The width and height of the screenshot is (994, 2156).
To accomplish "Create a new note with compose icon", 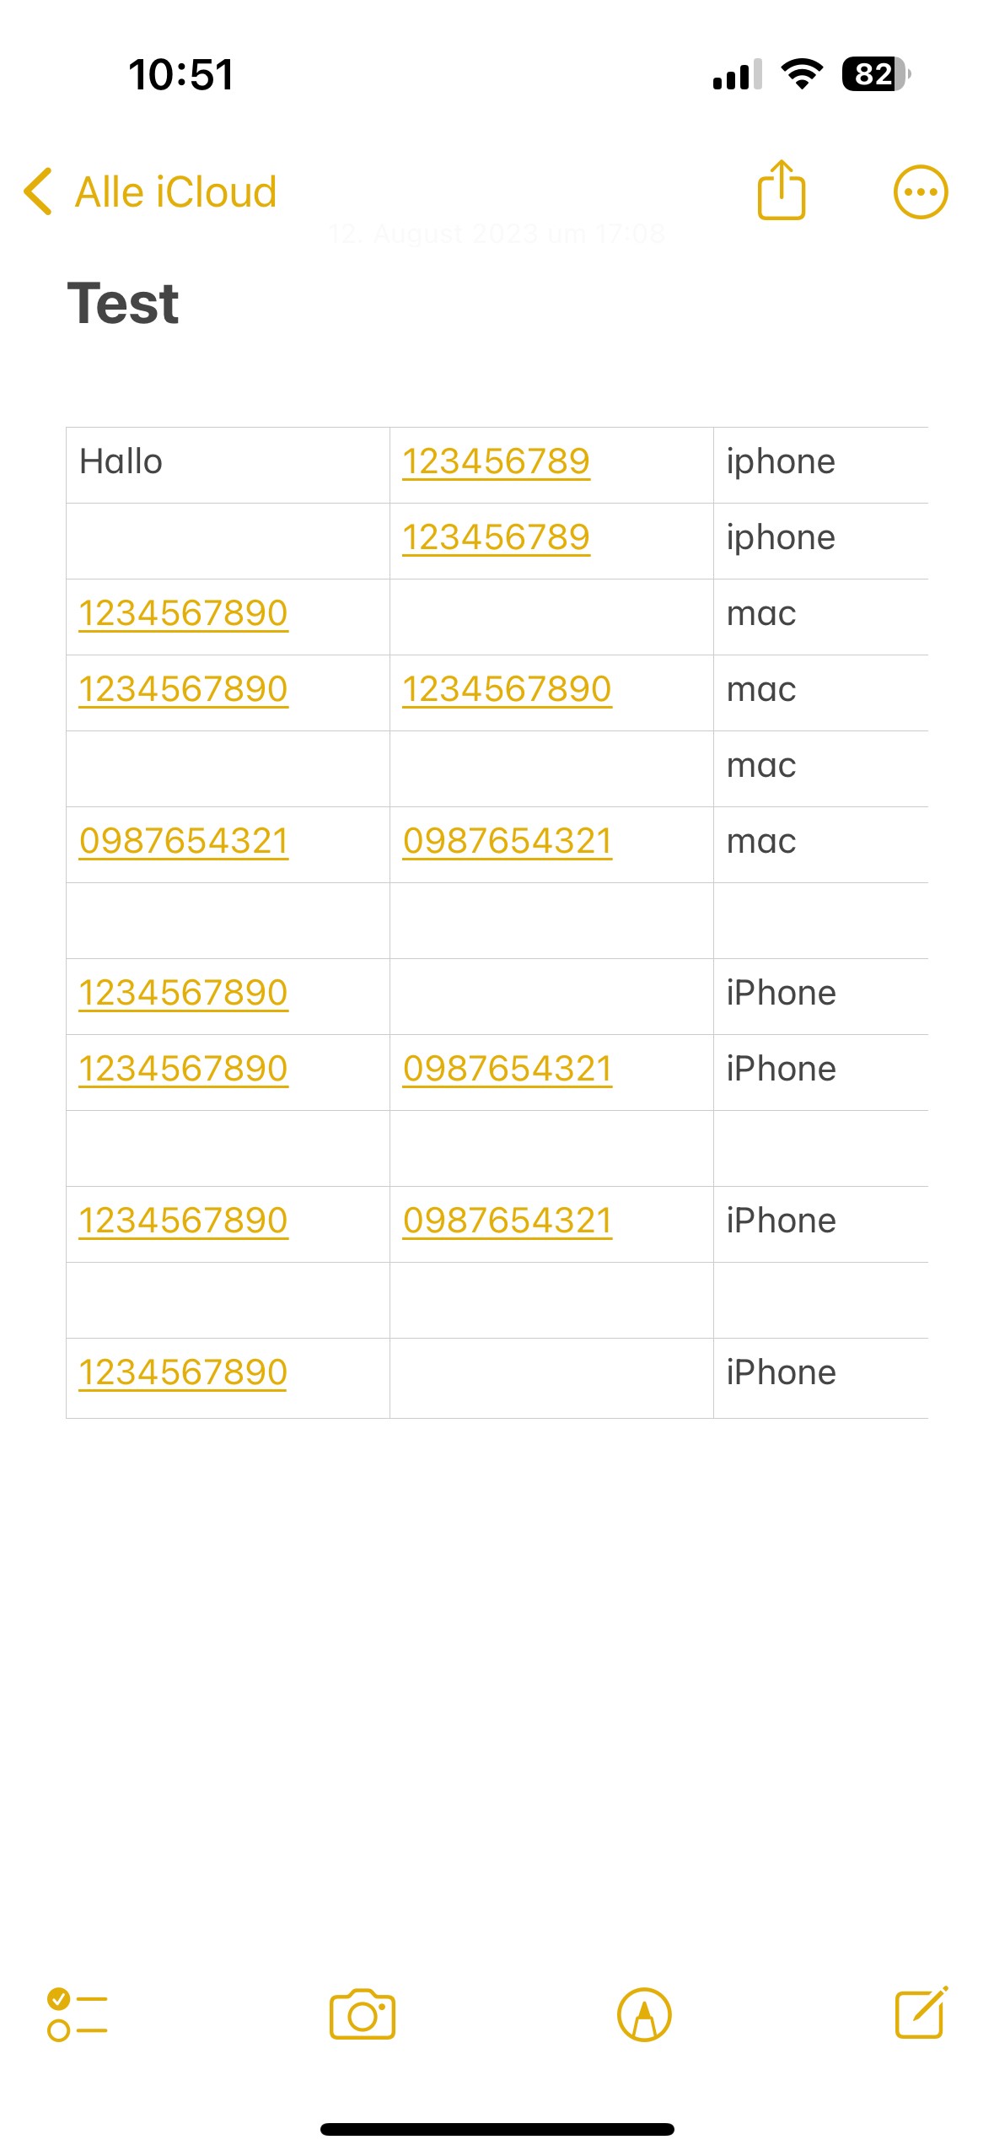I will (921, 2013).
